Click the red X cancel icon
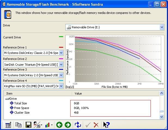Screen dimensions: 168x130 (x=96, y=125)
